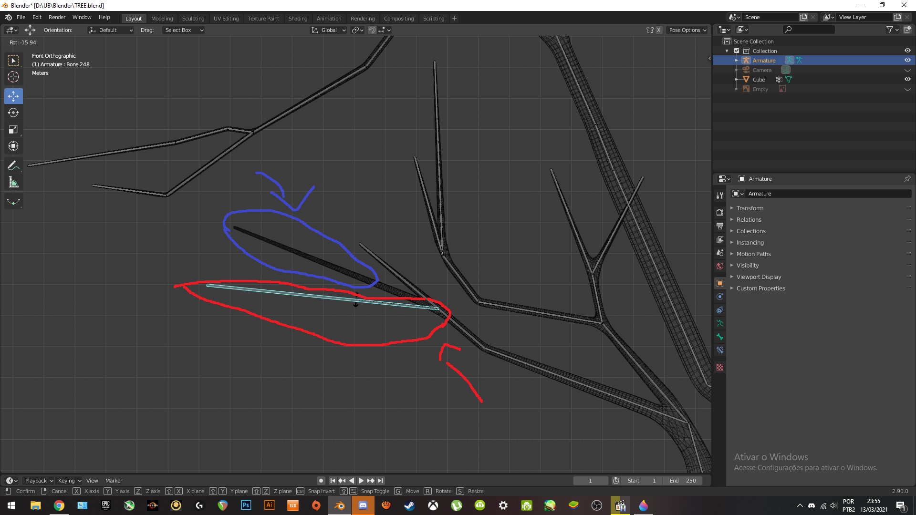Select the Breakdowner pose tool

pos(13,202)
